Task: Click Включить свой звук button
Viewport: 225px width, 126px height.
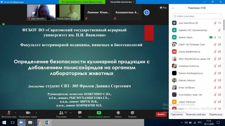Action: pyautogui.click(x=196, y=115)
